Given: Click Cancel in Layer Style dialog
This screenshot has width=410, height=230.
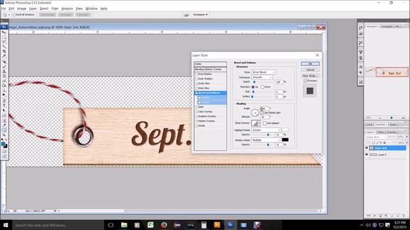Looking at the screenshot, I should pyautogui.click(x=310, y=70).
